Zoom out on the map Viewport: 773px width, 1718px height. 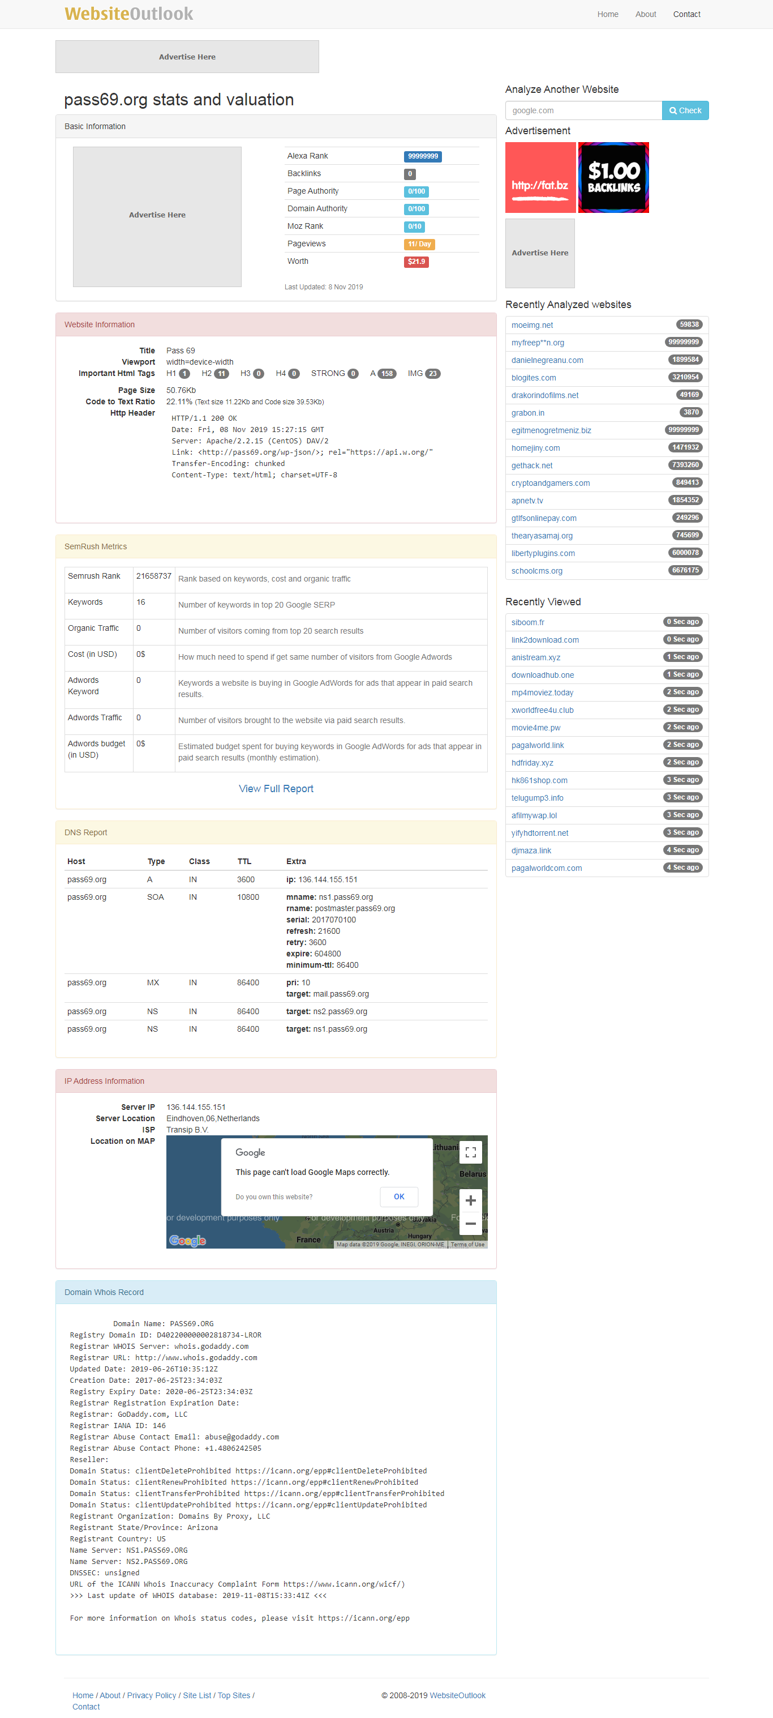click(470, 1223)
